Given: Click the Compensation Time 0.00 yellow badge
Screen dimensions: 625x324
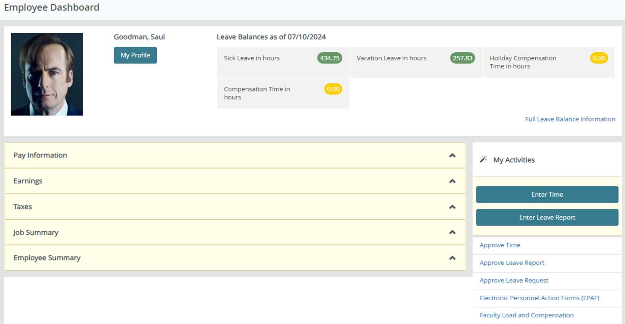Looking at the screenshot, I should click(x=333, y=89).
